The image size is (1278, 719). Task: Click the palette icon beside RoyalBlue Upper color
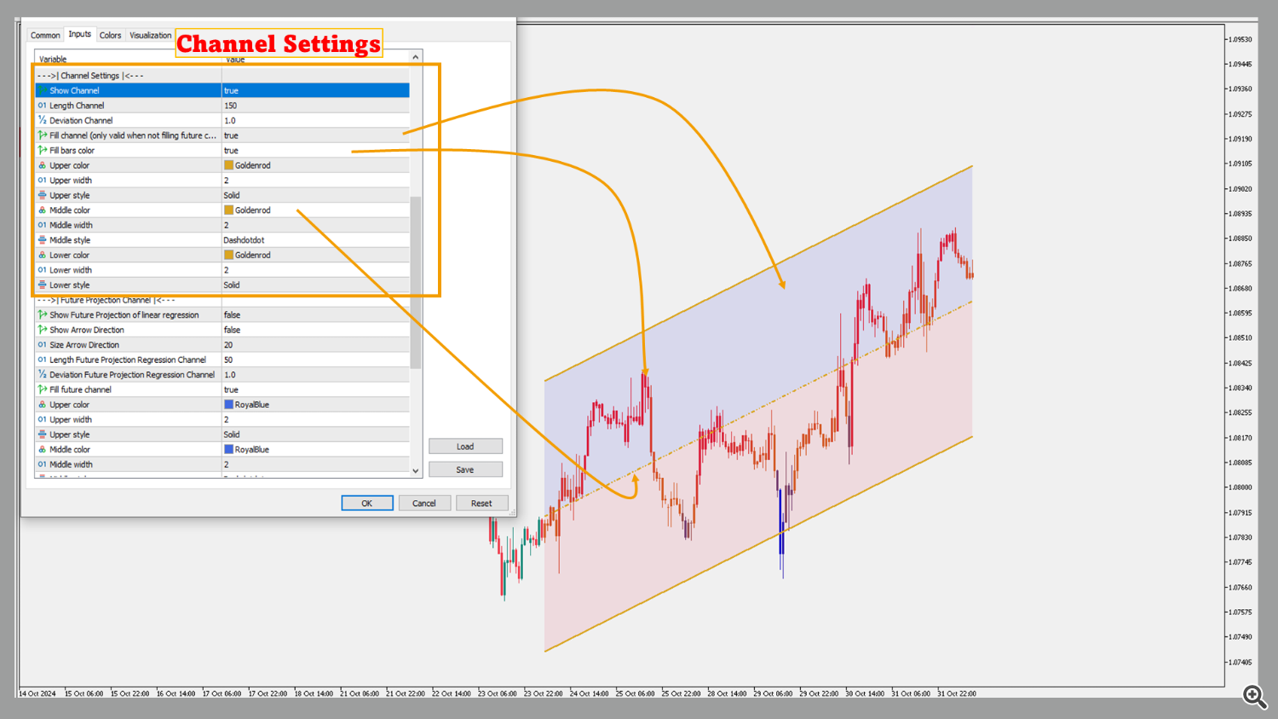click(x=42, y=405)
